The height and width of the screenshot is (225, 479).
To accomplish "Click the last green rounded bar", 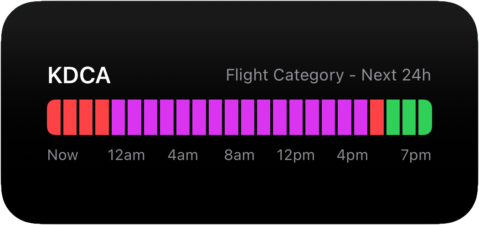I will 425,117.
